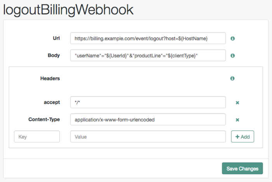This screenshot has height=182, width=272.
Task: Click the Headers section label
Action: pyautogui.click(x=50, y=78)
